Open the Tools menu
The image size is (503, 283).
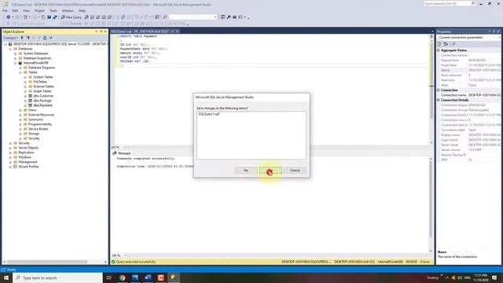pyautogui.click(x=53, y=10)
